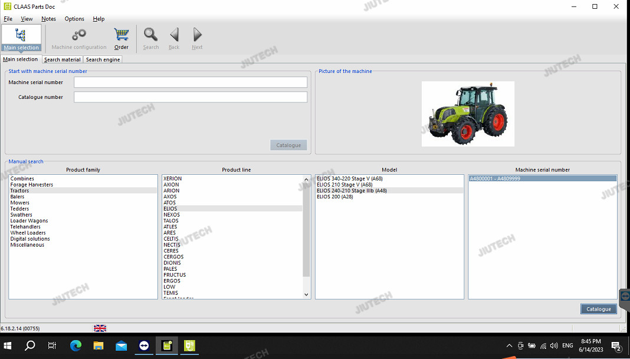Select Combines in Product family list

[x=22, y=178]
